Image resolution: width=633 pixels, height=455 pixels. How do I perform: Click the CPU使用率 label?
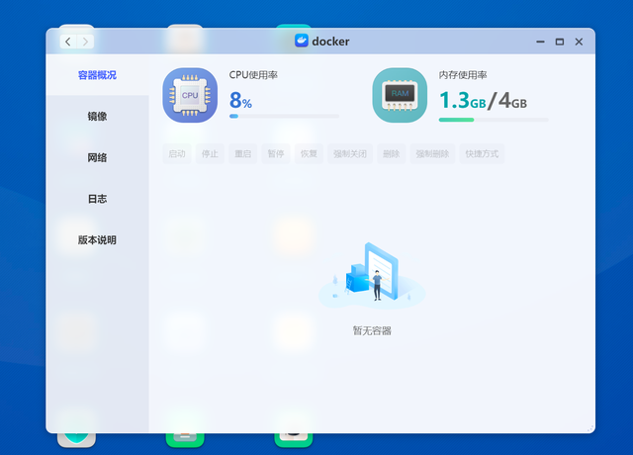point(253,75)
